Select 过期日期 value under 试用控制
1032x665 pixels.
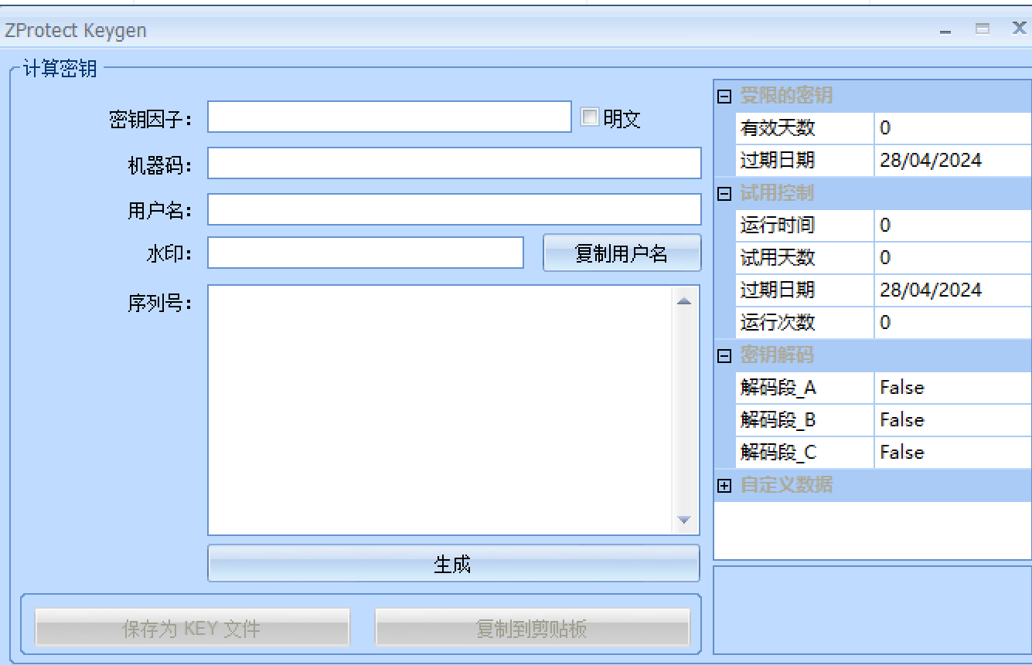pyautogui.click(x=953, y=290)
